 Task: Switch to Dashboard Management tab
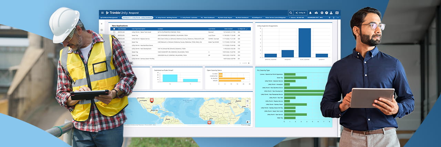coord(109,18)
